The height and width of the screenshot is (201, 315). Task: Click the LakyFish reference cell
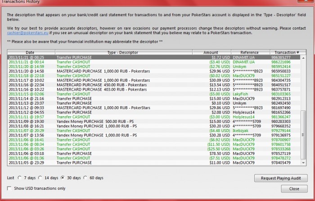tap(240, 94)
